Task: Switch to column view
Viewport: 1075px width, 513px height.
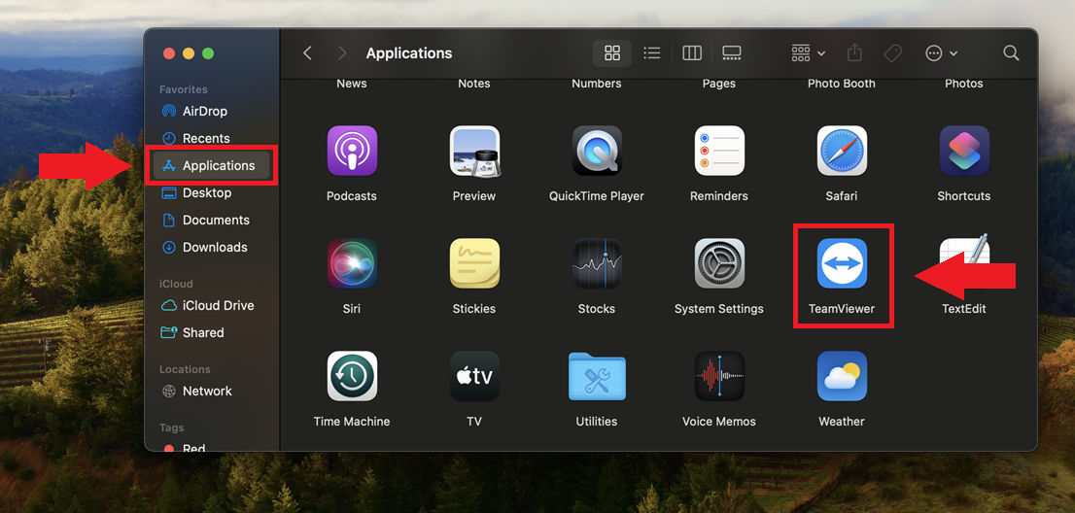Action: point(692,52)
